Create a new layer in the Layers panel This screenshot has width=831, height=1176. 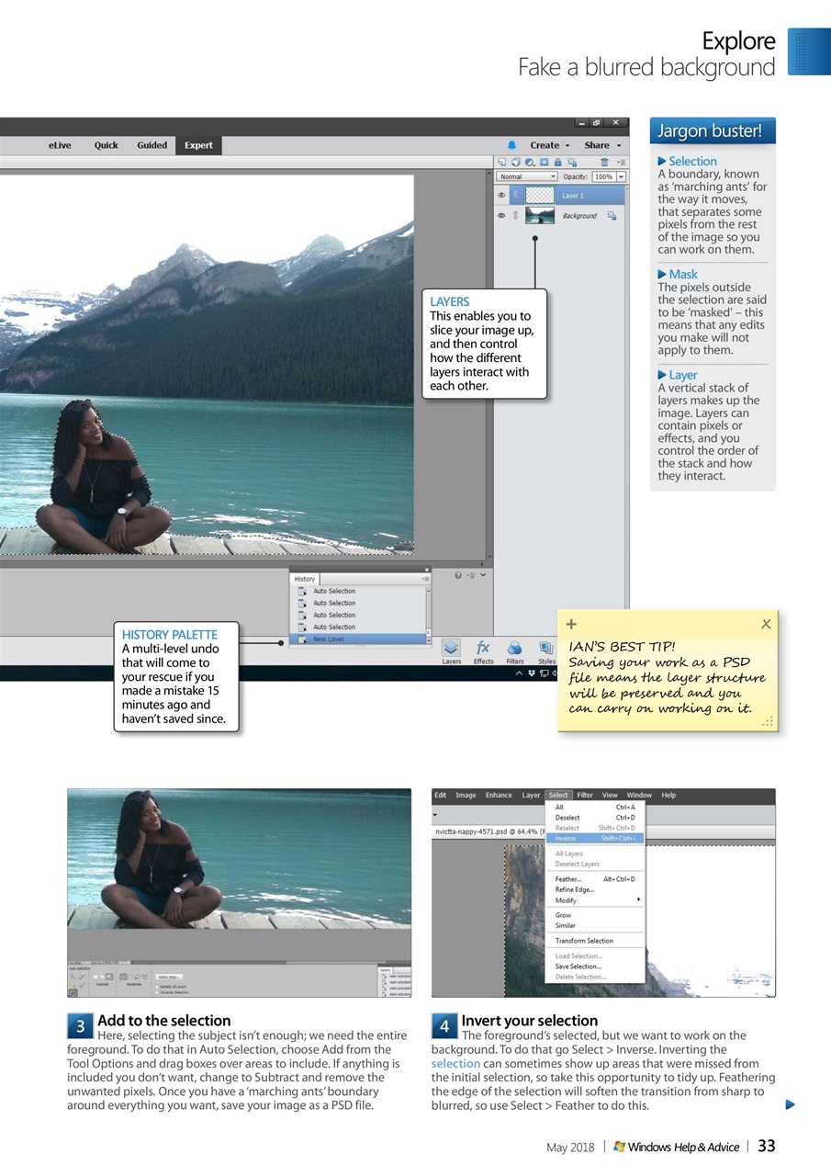click(x=500, y=162)
